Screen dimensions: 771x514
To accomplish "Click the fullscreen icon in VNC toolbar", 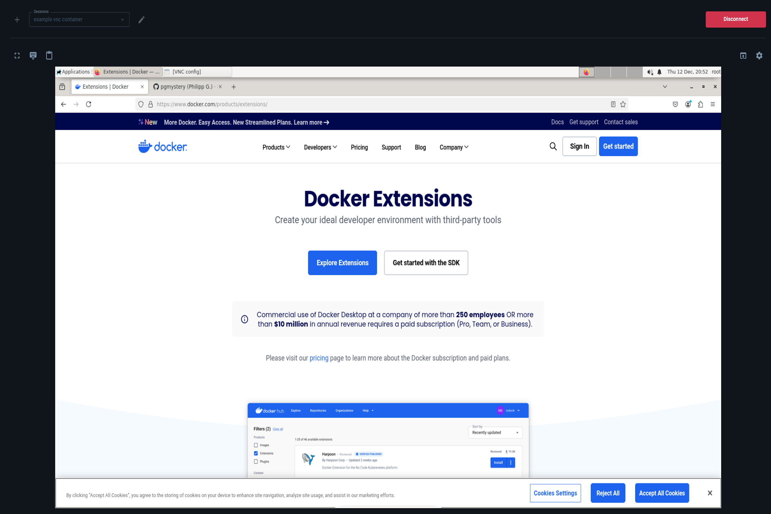I will (17, 56).
